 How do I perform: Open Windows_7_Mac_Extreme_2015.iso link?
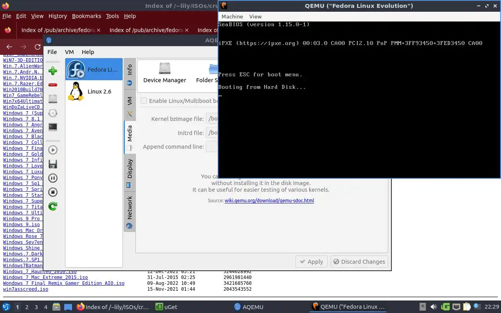(x=45, y=277)
